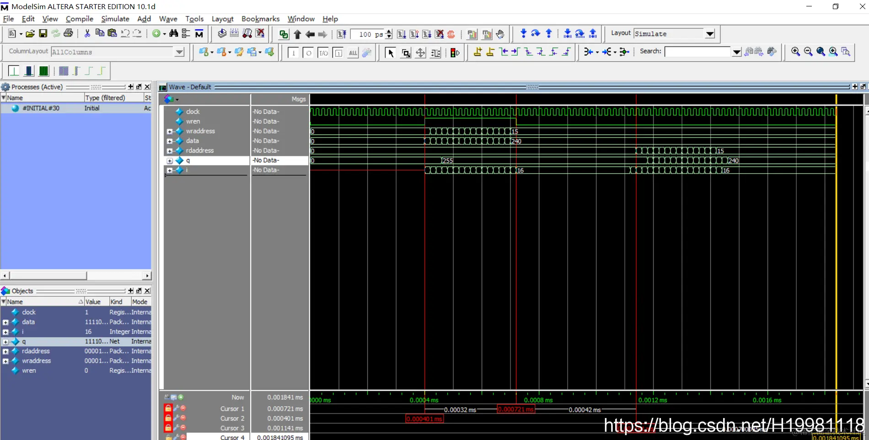Open the Simulate menu
Viewport: 869px width, 440px height.
click(x=115, y=19)
